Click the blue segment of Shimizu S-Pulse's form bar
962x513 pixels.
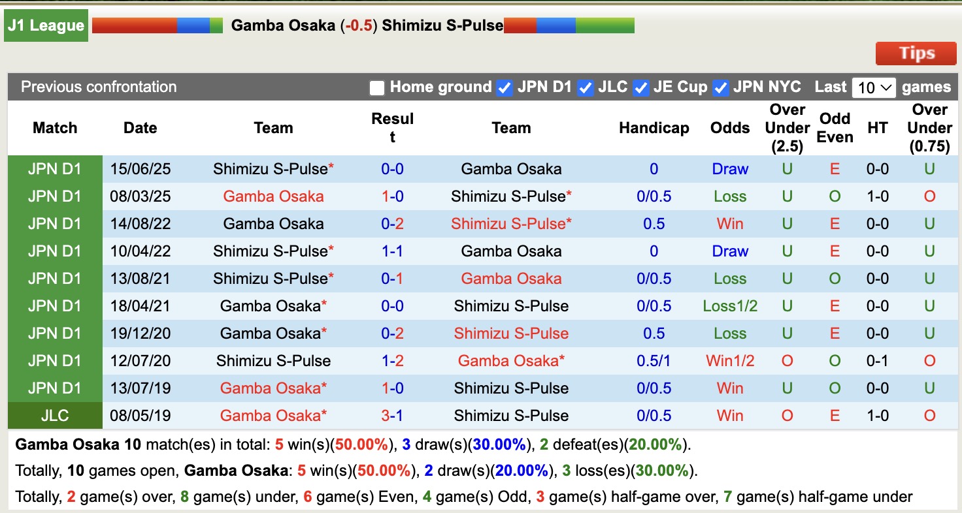[556, 25]
